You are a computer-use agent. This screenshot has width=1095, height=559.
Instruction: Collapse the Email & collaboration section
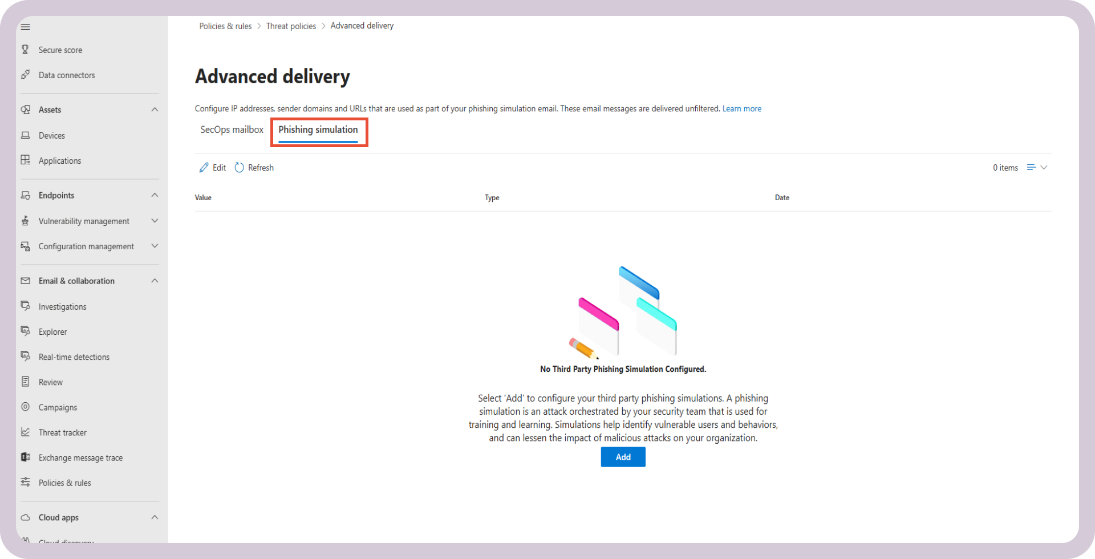coord(154,280)
